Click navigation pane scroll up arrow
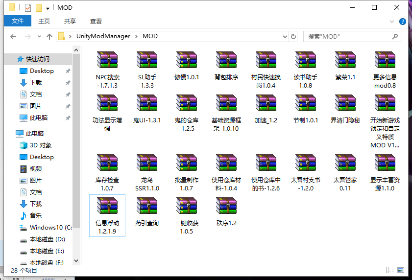This screenshot has height=280, width=412. (x=76, y=50)
